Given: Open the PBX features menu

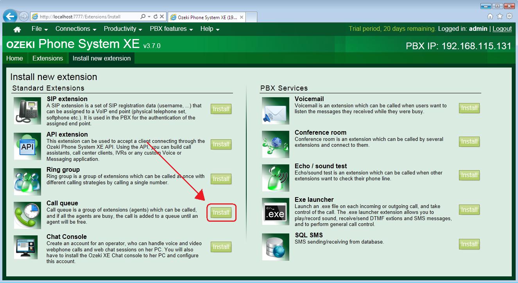Looking at the screenshot, I should pos(168,28).
